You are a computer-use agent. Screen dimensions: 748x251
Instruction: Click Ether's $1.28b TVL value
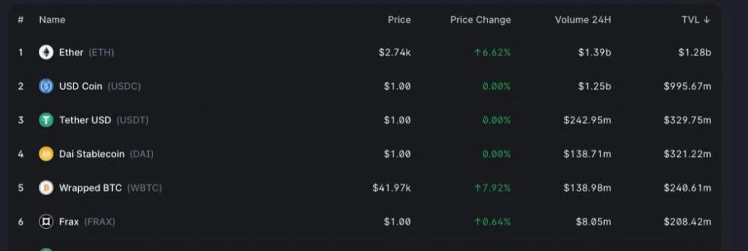click(695, 53)
